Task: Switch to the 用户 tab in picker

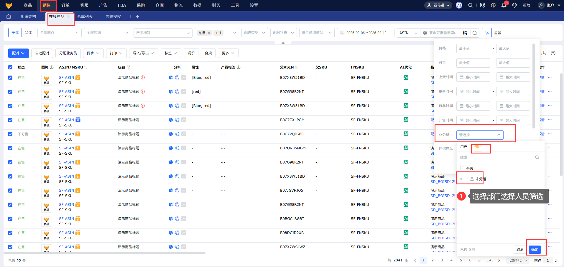Action: [463, 147]
